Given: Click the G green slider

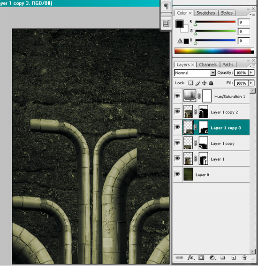Looking at the screenshot, I should (x=215, y=31).
